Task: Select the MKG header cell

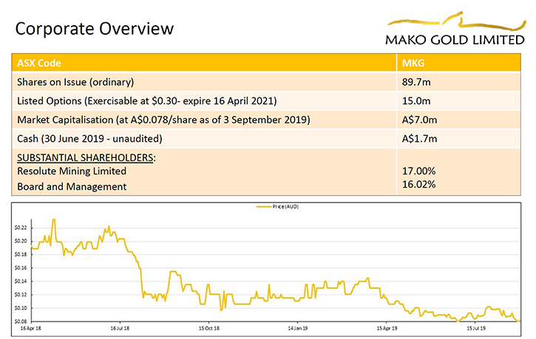Action: pos(459,63)
